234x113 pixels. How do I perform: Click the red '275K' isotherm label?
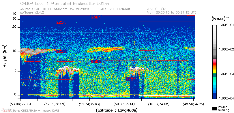pos(131,79)
